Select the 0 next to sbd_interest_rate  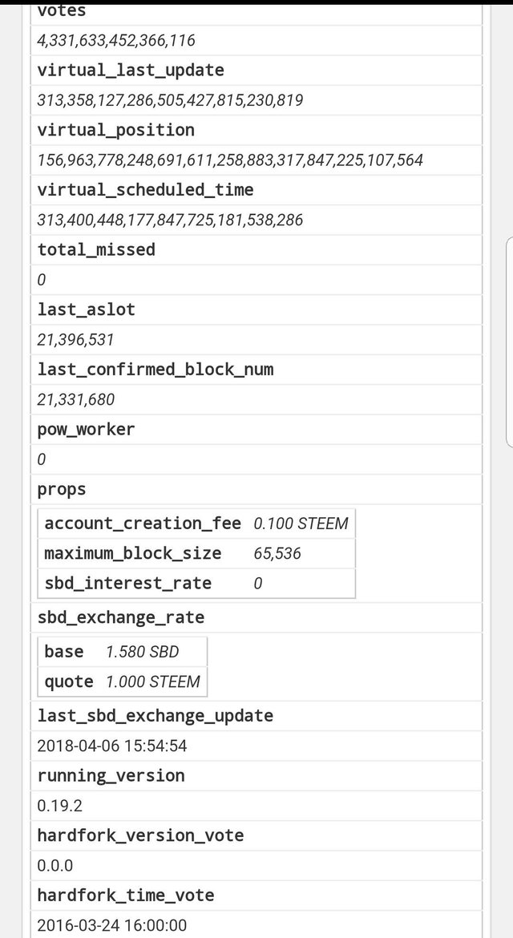257,584
